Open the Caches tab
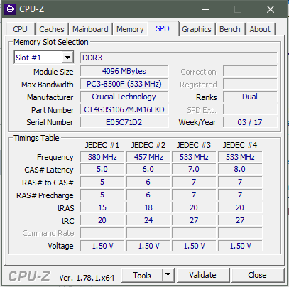Viewport: 289px width, 287px height. coord(52,29)
